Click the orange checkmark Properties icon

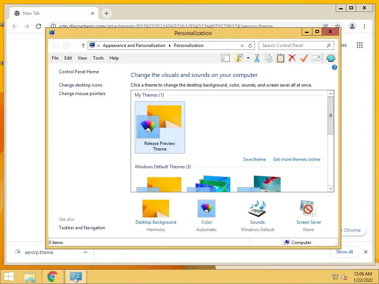304,58
